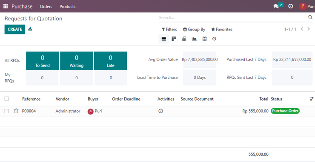Switch to graph view icon
Image resolution: width=315 pixels, height=162 pixels.
pos(194,39)
